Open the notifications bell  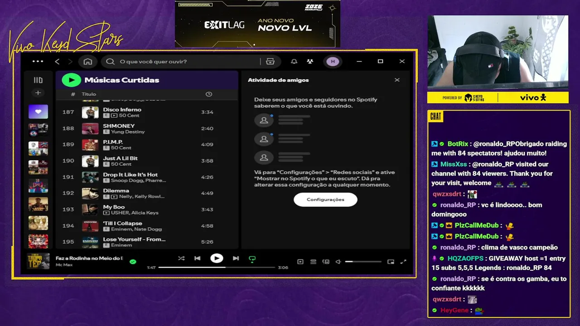pyautogui.click(x=294, y=62)
